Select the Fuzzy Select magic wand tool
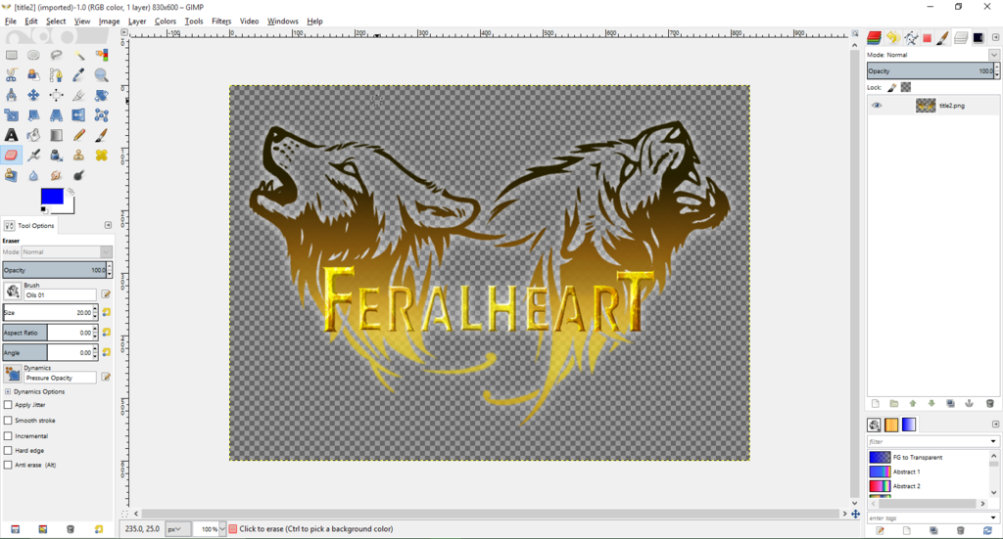1003x539 pixels. (x=78, y=55)
